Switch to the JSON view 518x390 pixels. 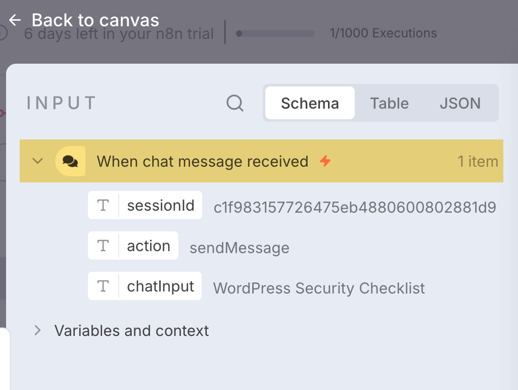[x=460, y=103]
